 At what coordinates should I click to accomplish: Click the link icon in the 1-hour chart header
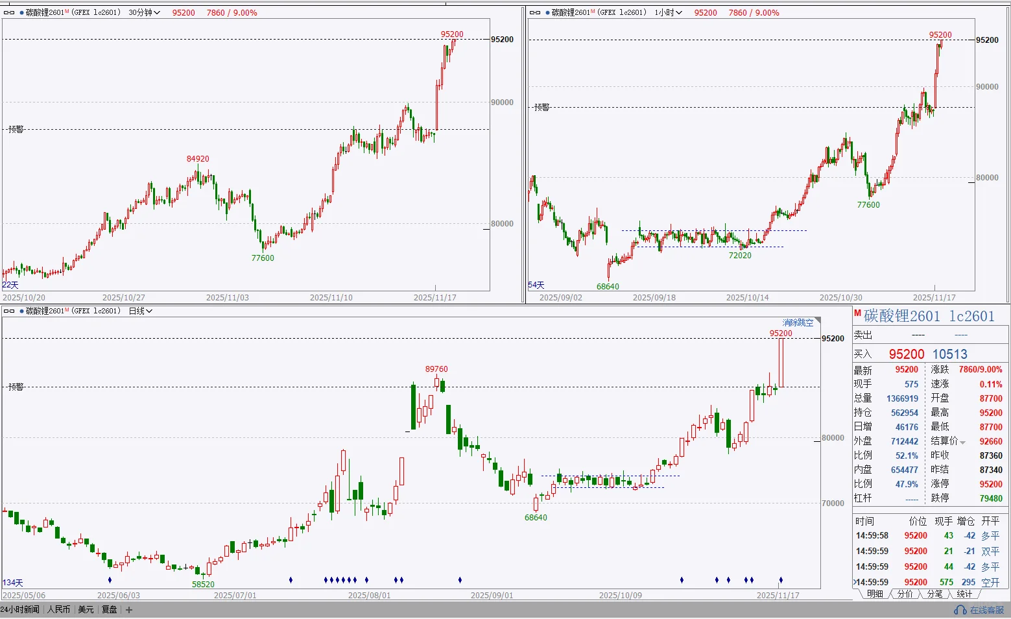tap(535, 12)
